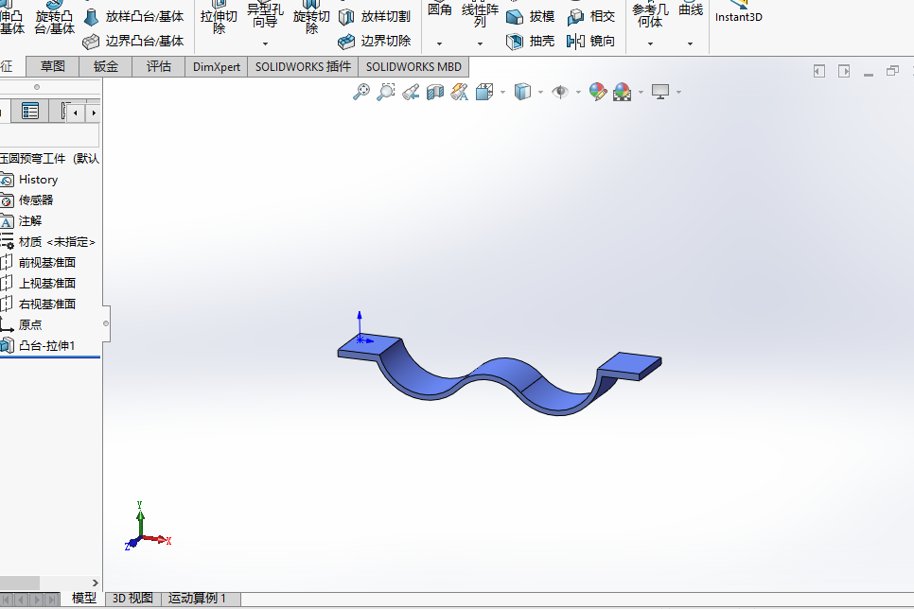Click Edit Appearance icon

point(597,92)
